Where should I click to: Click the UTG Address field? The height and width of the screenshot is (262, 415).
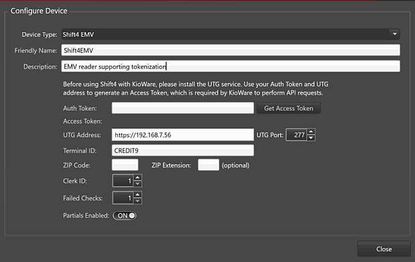[x=182, y=135]
